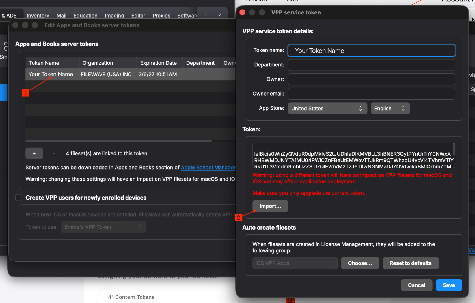This screenshot has width=475, height=303.
Task: Click the plus button to add token
Action: [x=34, y=153]
